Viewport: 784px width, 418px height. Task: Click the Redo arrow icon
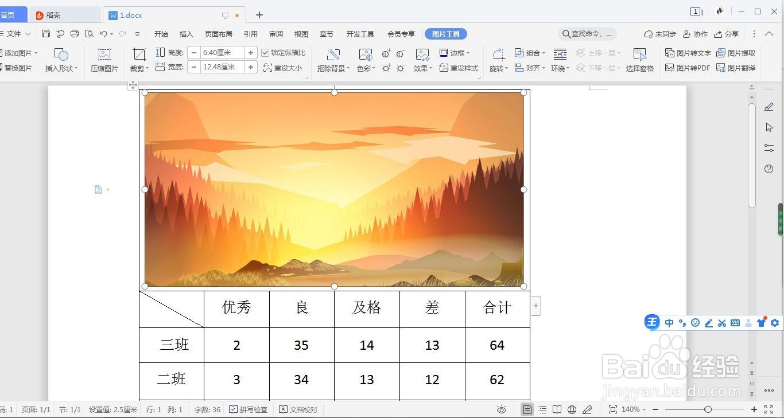click(122, 34)
